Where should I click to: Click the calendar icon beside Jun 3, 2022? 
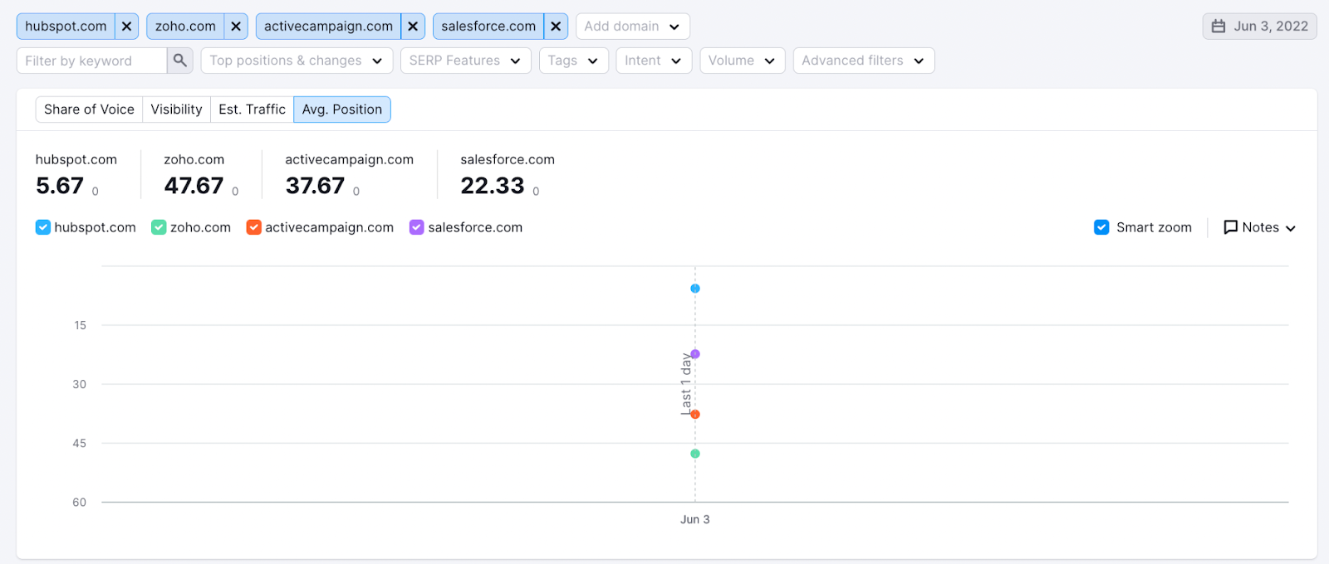click(1218, 27)
